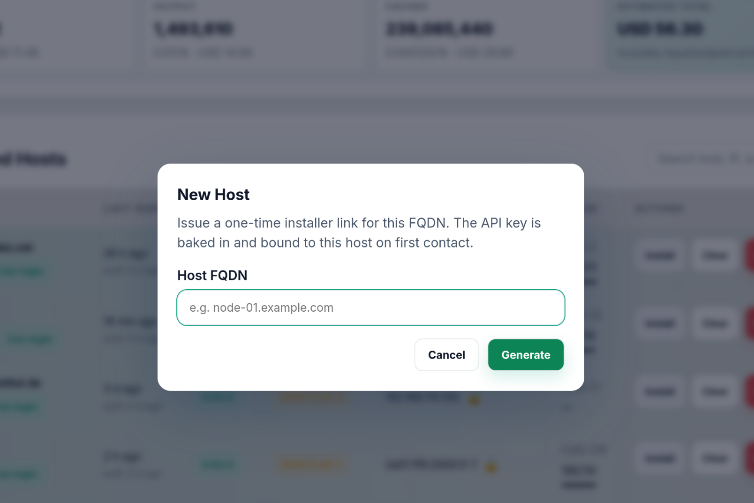Click View on the bottom host row
This screenshot has width=754, height=503.
coord(714,458)
